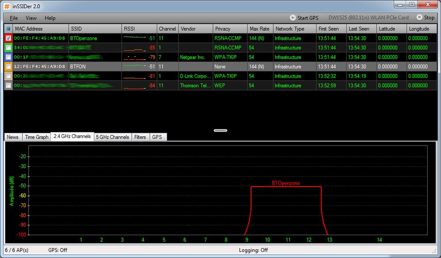Click the GPS: Off status text
441x258 pixels.
tap(57, 250)
